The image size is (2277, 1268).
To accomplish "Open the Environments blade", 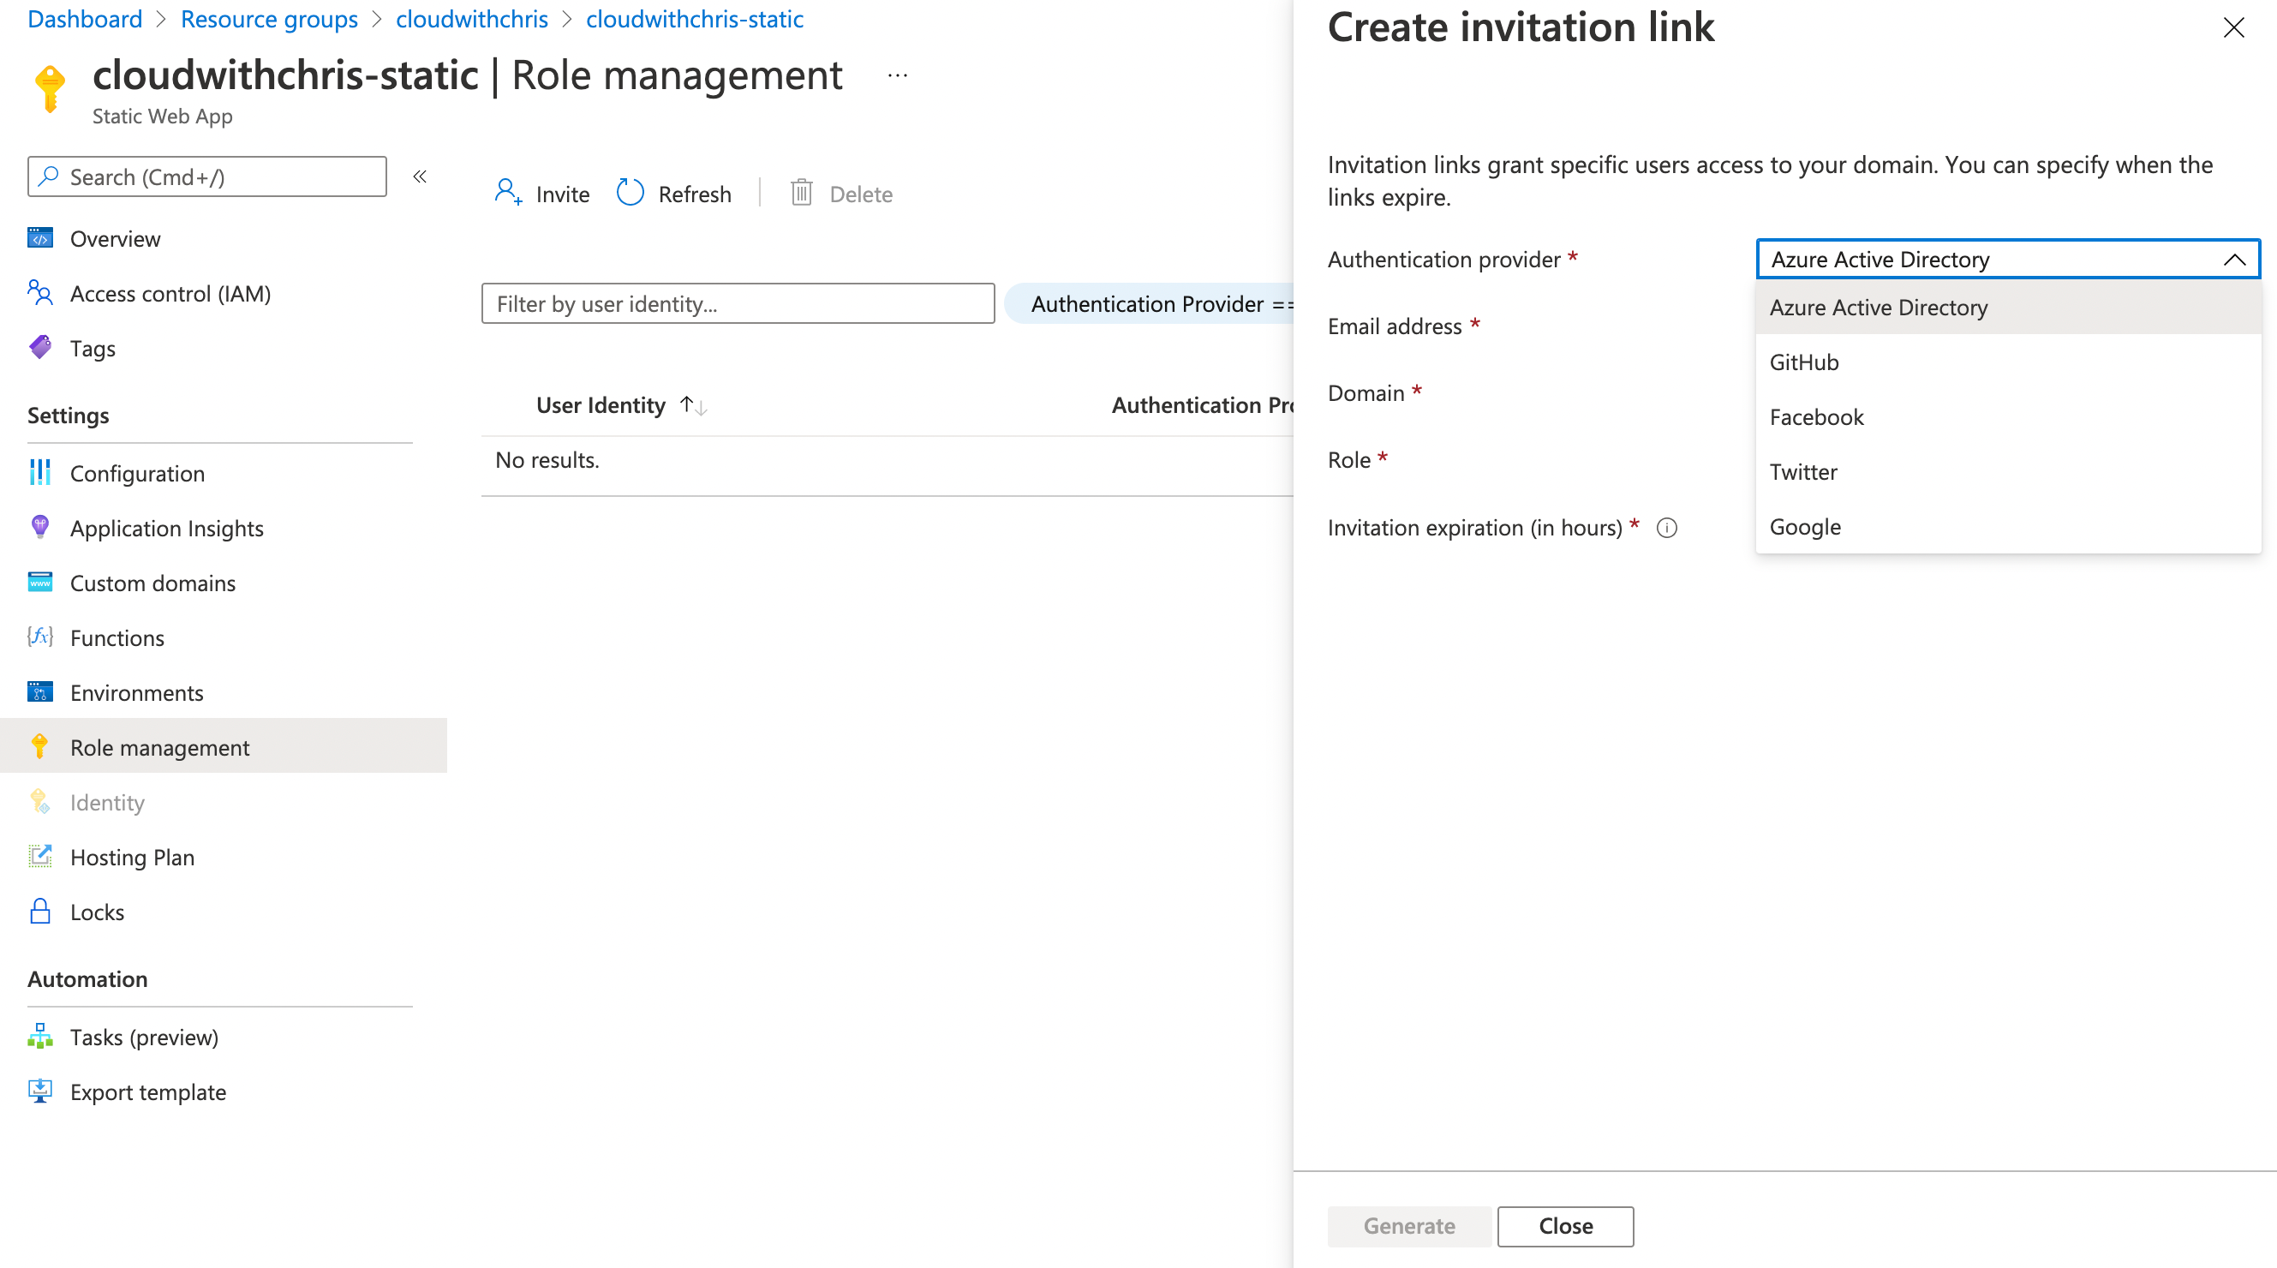I will coord(137,692).
